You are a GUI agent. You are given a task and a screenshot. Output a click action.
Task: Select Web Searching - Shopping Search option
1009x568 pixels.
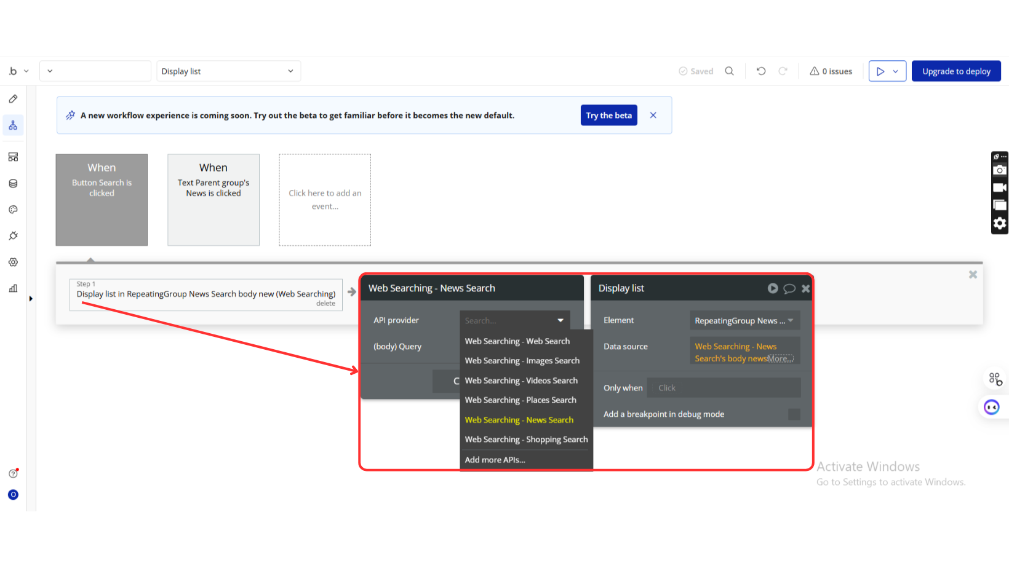(x=526, y=440)
